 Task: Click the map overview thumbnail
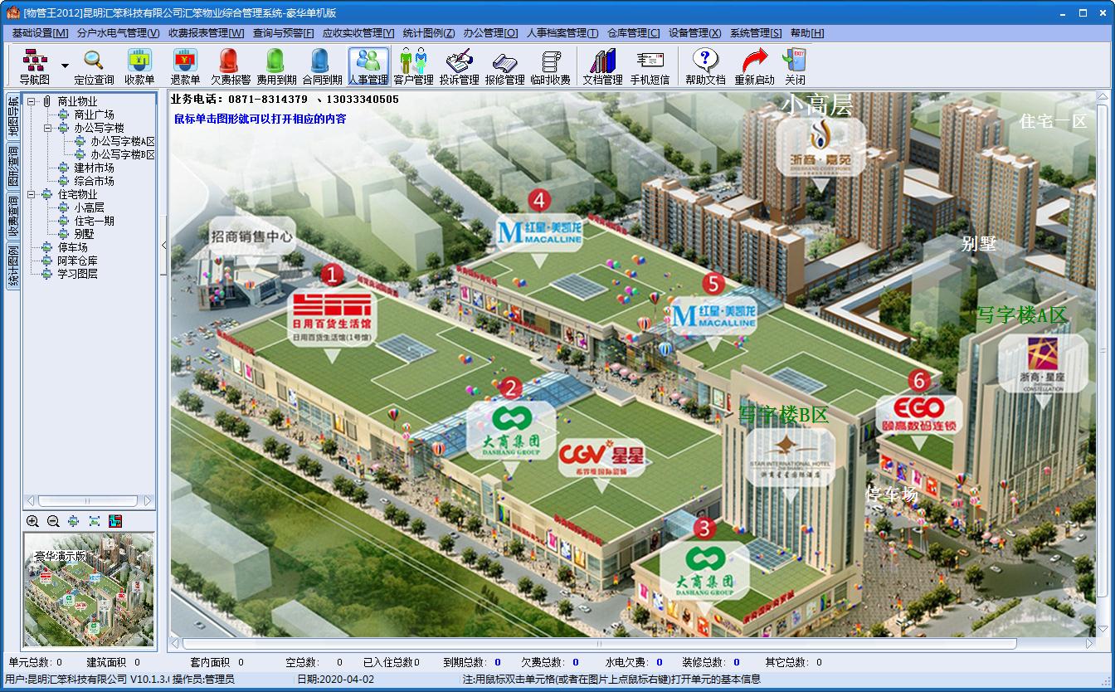pos(89,590)
